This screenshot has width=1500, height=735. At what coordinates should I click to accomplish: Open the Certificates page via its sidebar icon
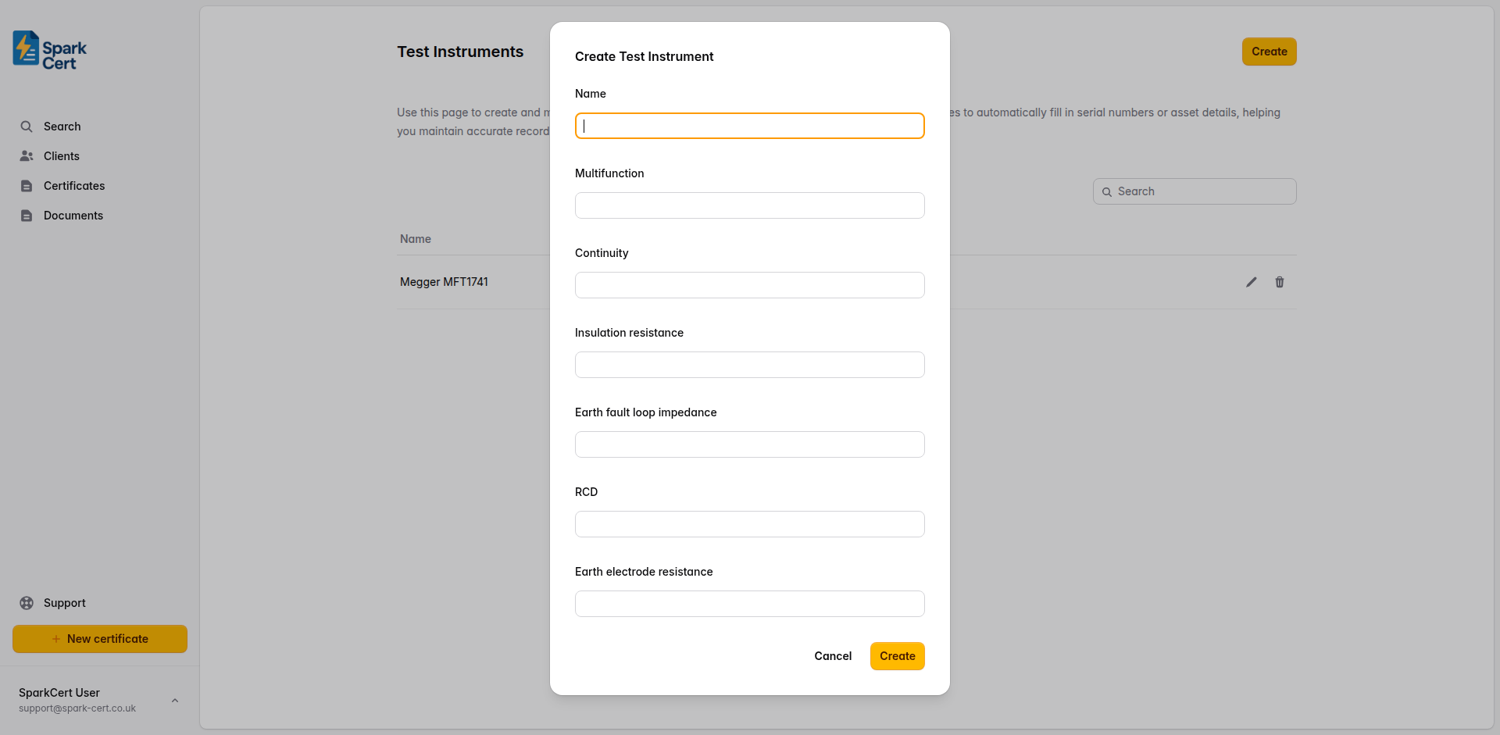click(27, 185)
